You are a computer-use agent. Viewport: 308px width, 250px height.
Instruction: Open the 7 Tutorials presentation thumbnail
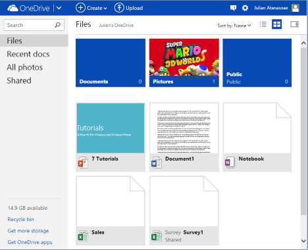[111, 128]
